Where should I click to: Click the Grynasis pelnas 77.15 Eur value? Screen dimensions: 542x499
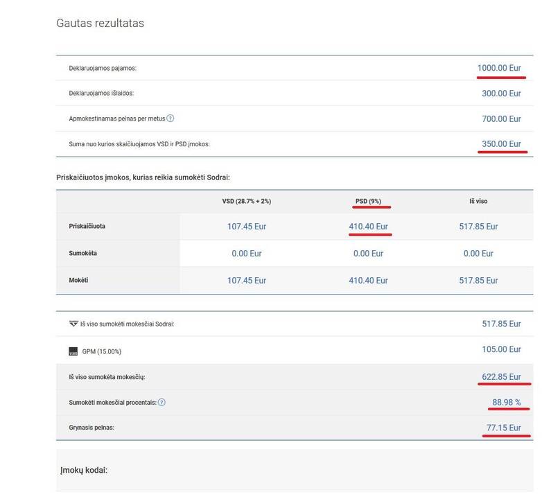pyautogui.click(x=503, y=428)
